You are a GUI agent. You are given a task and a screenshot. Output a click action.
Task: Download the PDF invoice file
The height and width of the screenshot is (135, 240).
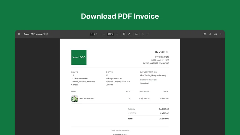210,34
